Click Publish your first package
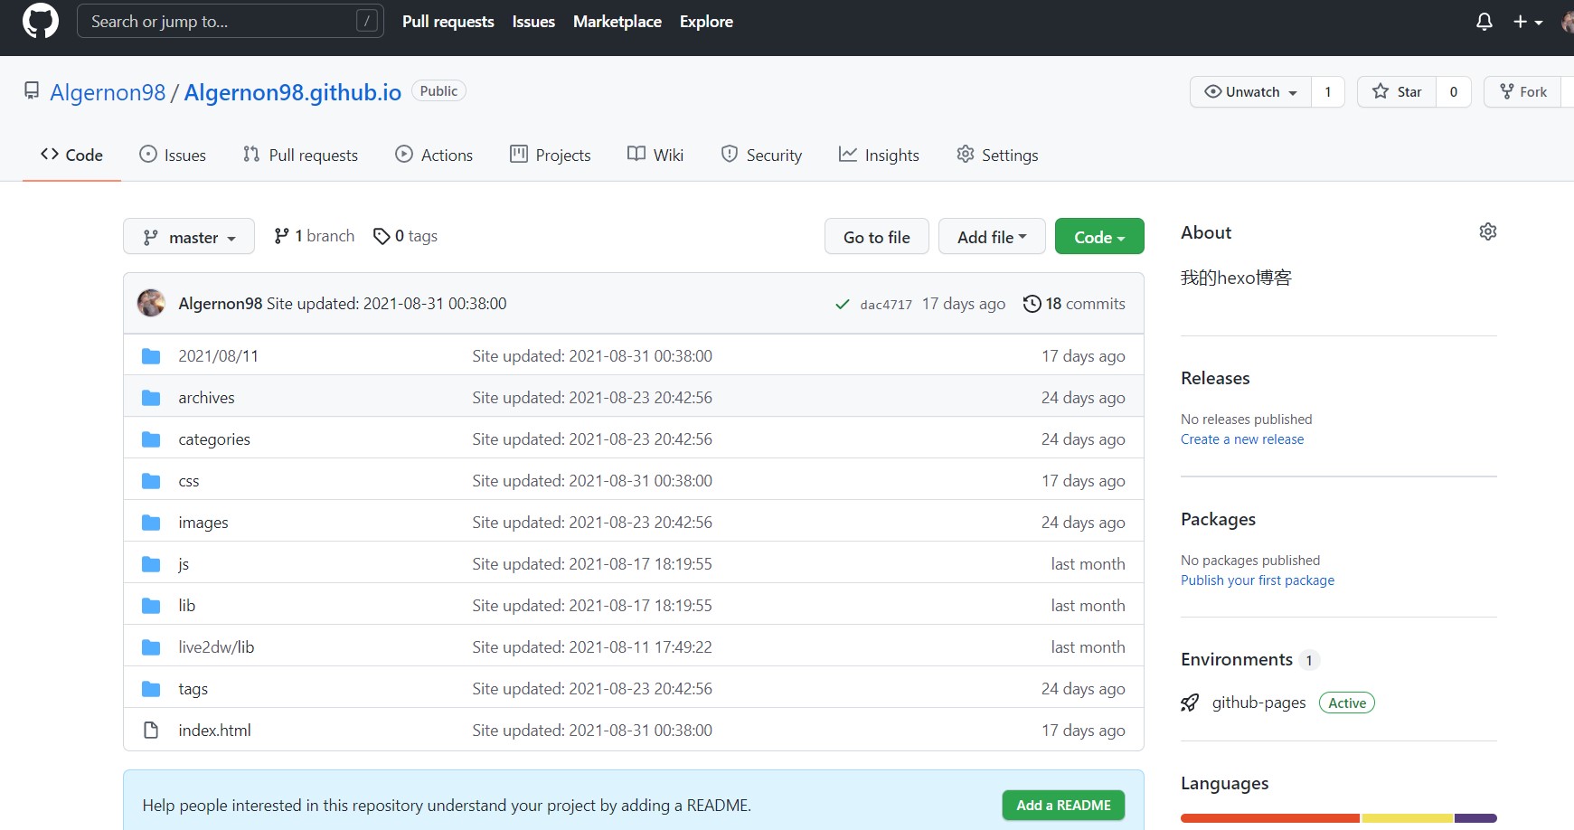1574x830 pixels. pyautogui.click(x=1258, y=580)
